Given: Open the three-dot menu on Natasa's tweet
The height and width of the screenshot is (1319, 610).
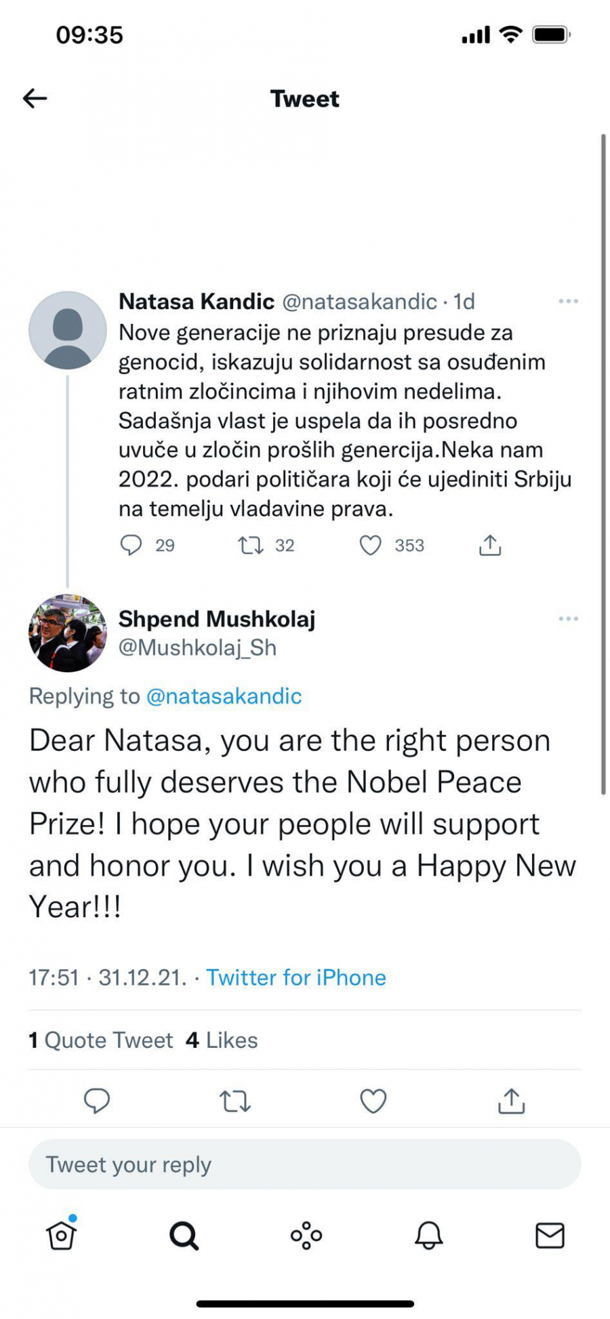Looking at the screenshot, I should 568,301.
